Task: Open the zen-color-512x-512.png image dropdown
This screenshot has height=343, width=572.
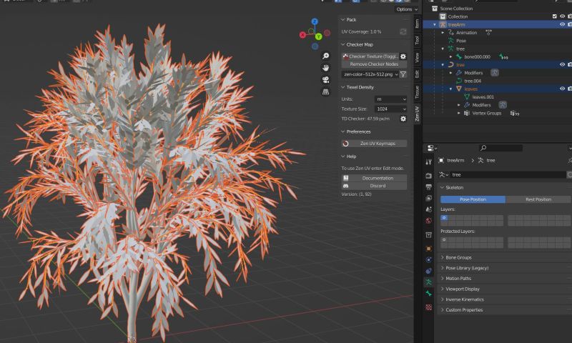Action: pyautogui.click(x=370, y=74)
